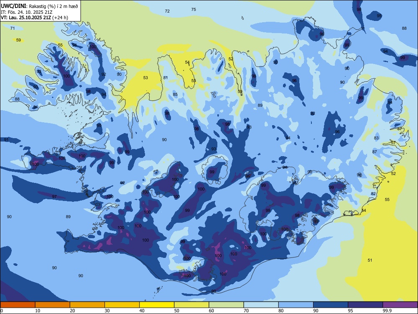Click the 'IT: Fös. 24. 10. 2025 21Z' line
The height and width of the screenshot is (314, 418).
pos(26,12)
